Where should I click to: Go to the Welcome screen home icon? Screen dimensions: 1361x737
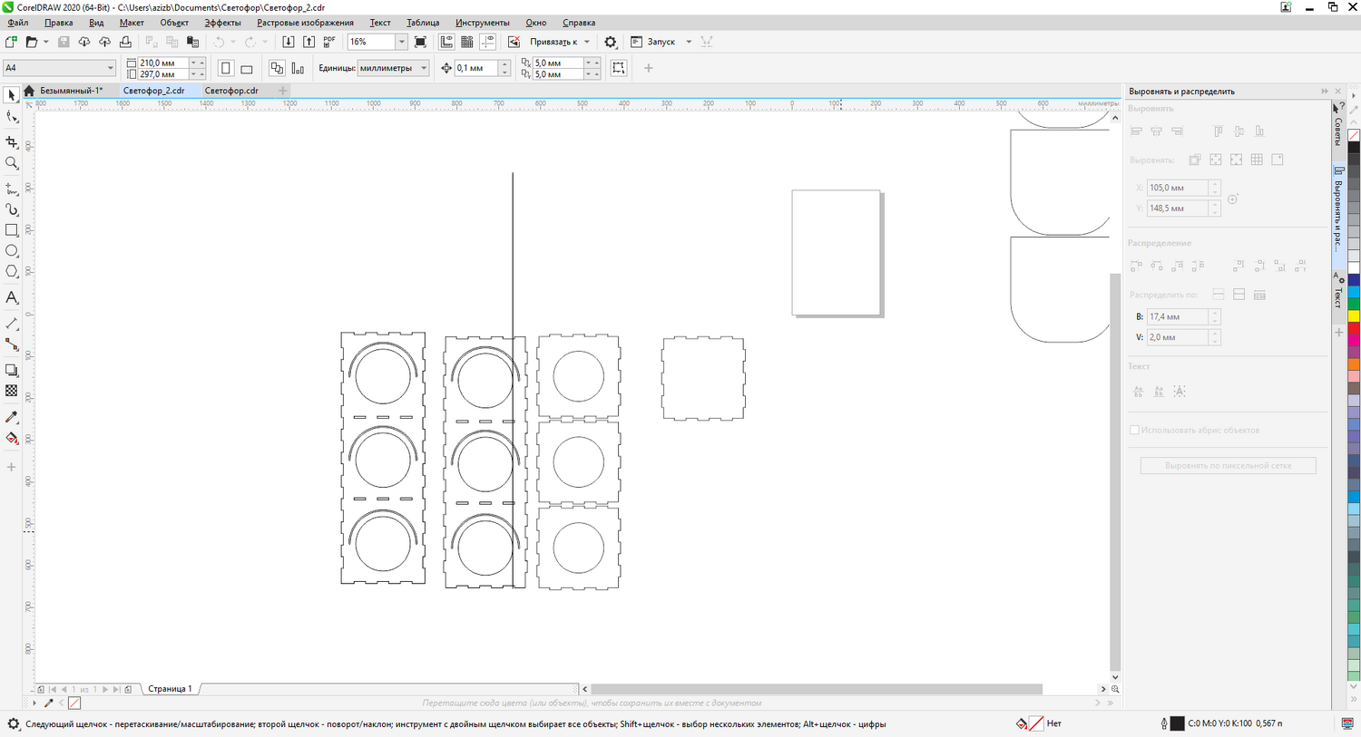(x=29, y=91)
